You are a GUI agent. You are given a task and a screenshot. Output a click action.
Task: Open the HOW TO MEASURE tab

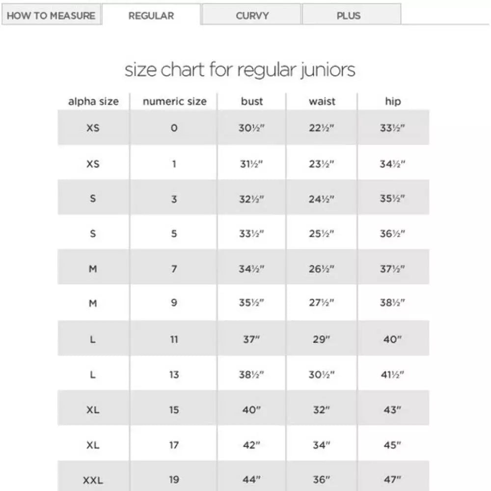(51, 15)
